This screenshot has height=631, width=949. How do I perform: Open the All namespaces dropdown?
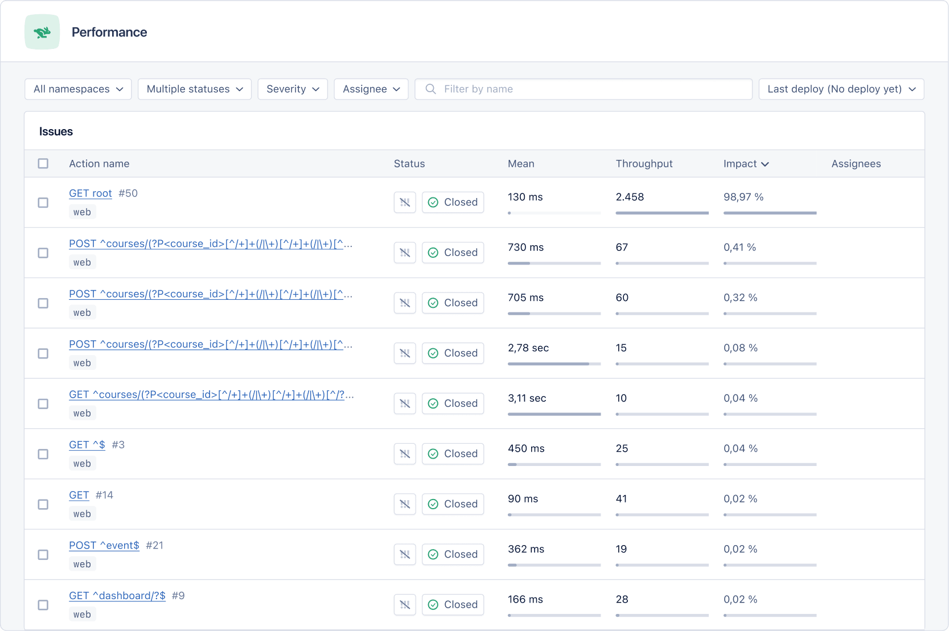(x=78, y=89)
